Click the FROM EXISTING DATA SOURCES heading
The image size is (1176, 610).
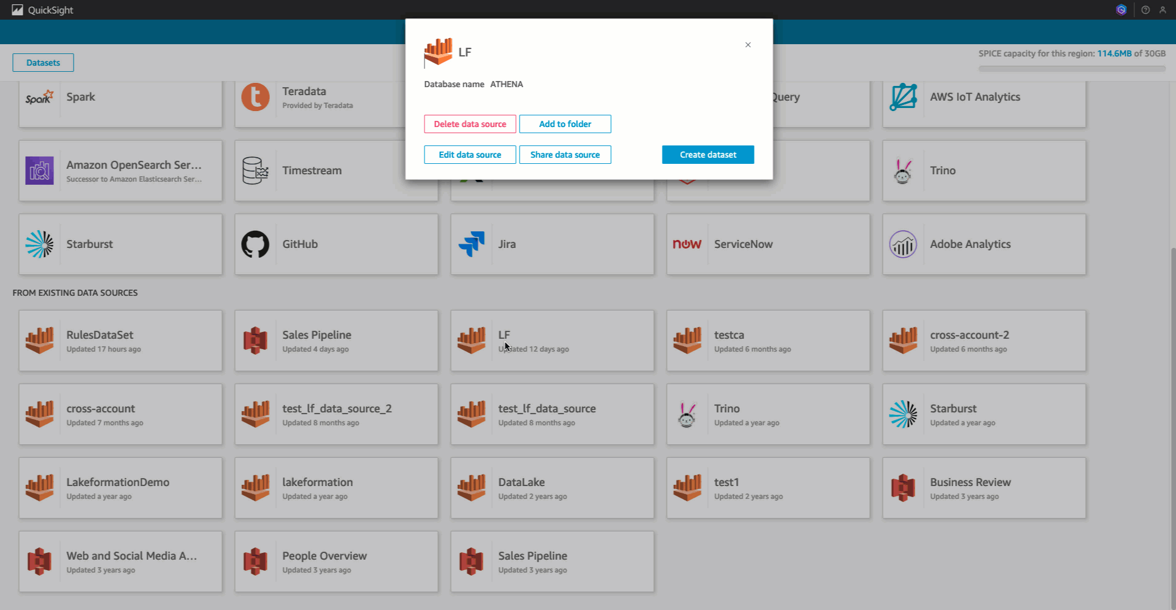coord(75,293)
